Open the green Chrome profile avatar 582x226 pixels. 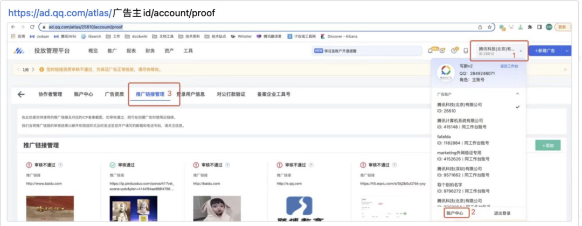pos(549,27)
